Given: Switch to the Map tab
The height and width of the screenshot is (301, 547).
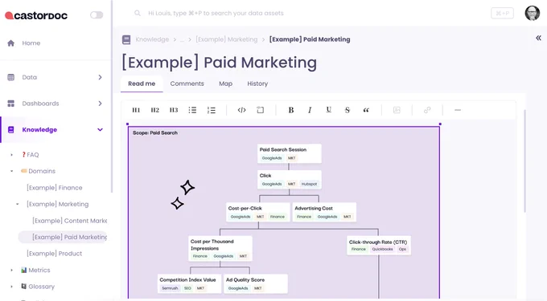Looking at the screenshot, I should click(x=226, y=83).
